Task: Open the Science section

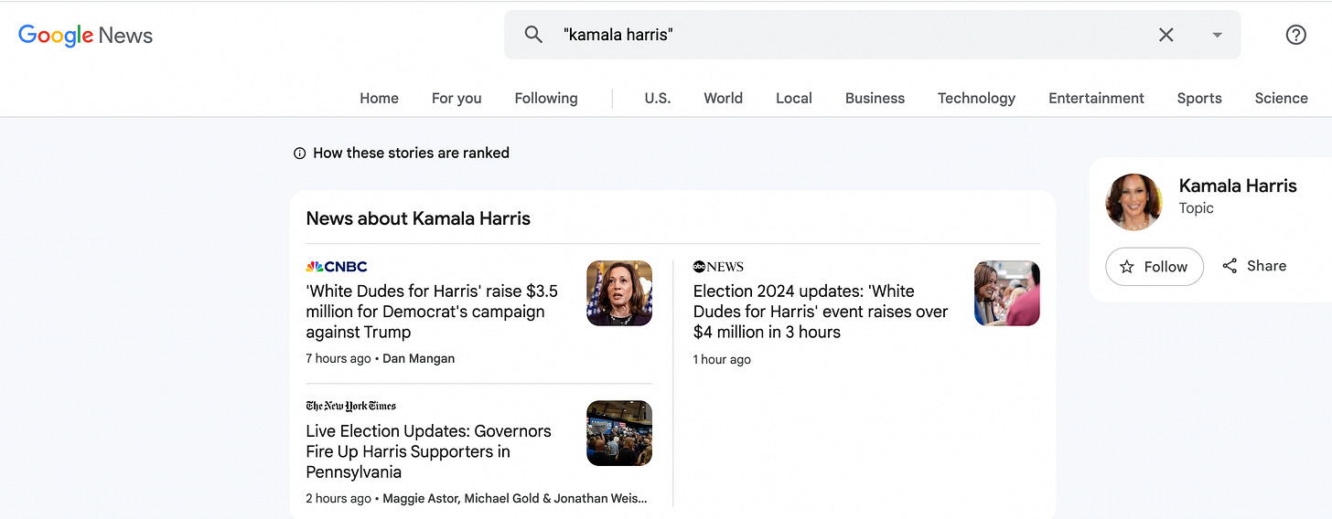Action: (x=1281, y=98)
